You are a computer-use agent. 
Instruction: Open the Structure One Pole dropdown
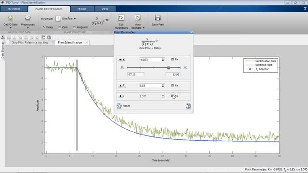click(x=75, y=19)
